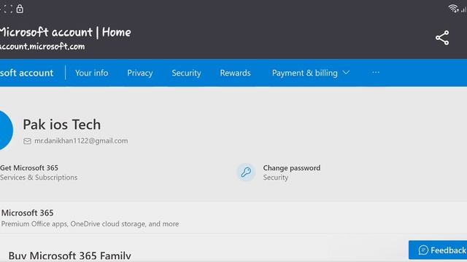
Task: Click the lock icon beside the fullscreen icon
Action: [20, 9]
